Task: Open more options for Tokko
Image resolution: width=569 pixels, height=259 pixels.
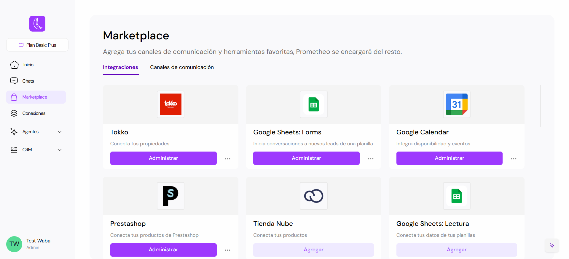Action: (x=227, y=159)
